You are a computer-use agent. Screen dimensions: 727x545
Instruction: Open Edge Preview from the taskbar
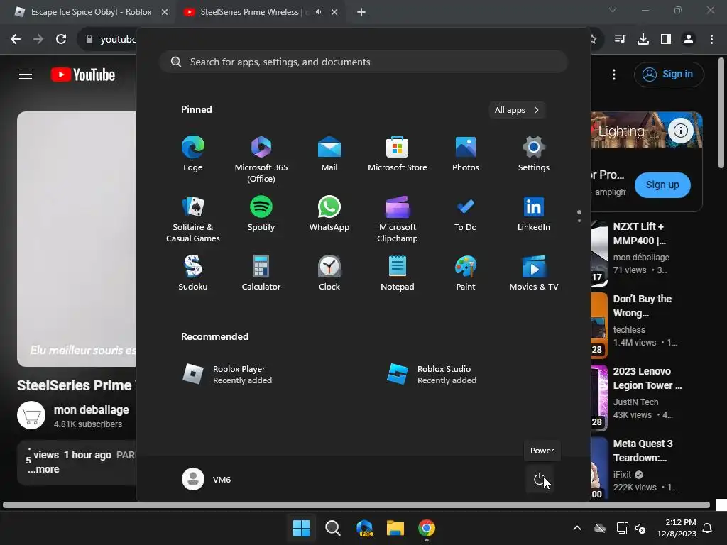click(364, 528)
